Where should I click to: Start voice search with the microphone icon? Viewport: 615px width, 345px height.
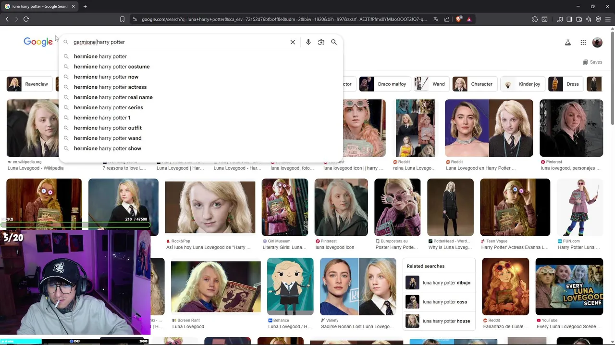tap(308, 42)
